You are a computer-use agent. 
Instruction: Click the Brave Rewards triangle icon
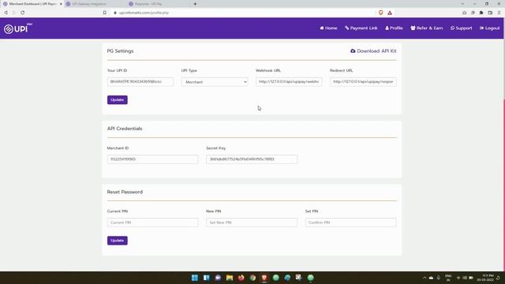coord(390,13)
